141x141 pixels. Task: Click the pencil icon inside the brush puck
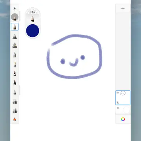click(x=33, y=19)
